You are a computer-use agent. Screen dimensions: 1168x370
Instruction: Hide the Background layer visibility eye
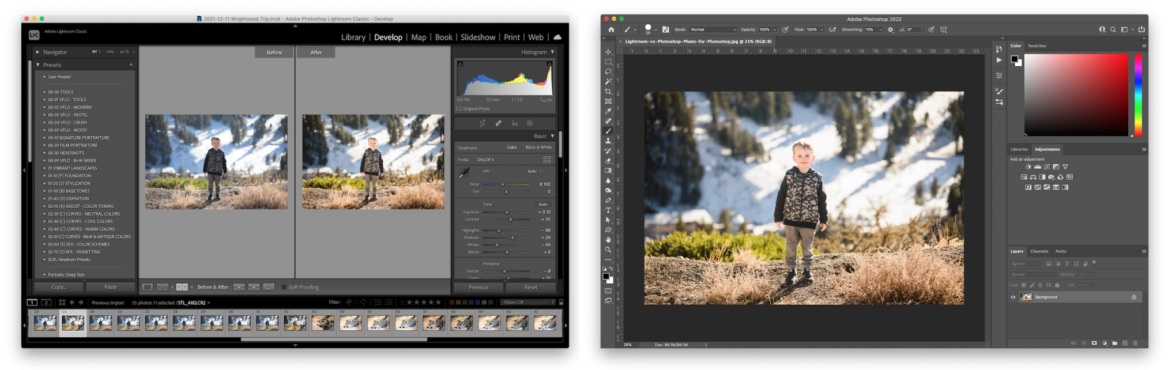point(1013,297)
